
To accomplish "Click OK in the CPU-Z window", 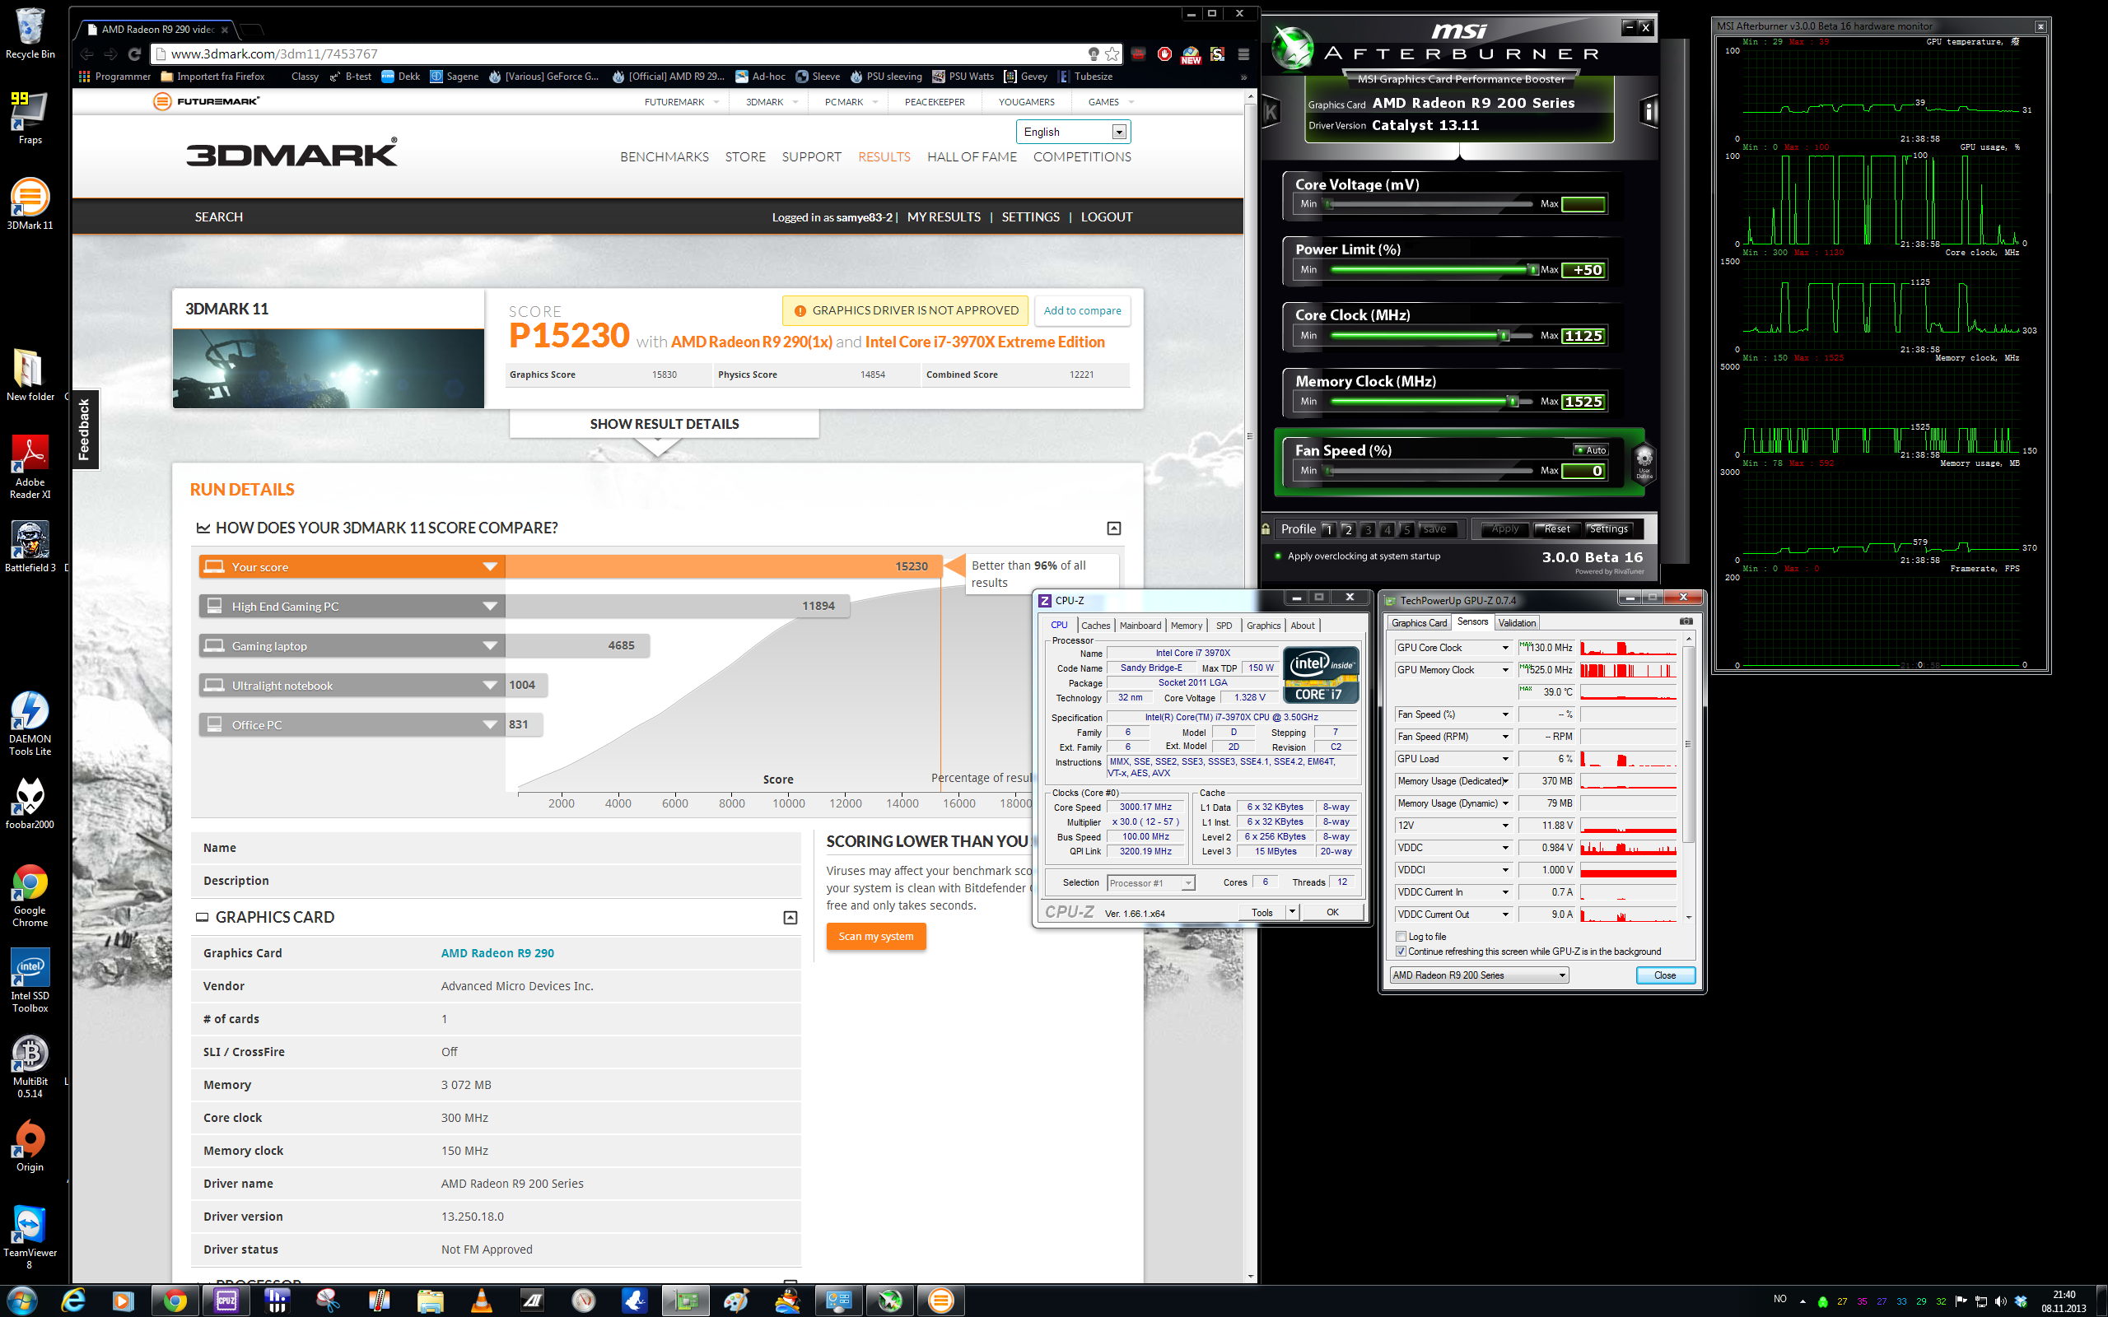I will click(x=1331, y=912).
